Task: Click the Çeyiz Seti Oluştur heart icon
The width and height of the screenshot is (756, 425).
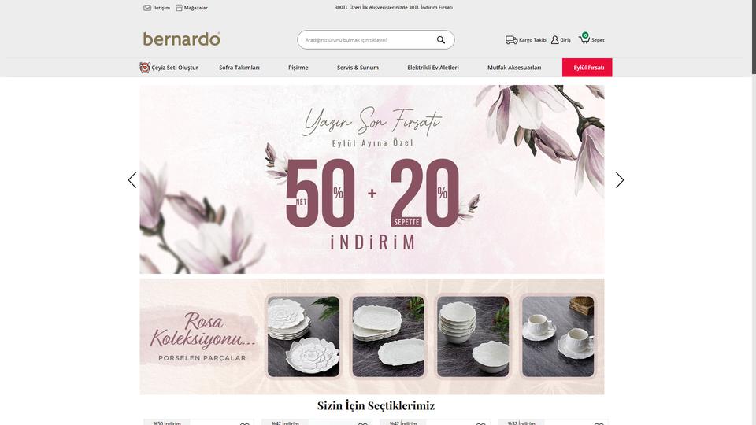Action: [145, 68]
